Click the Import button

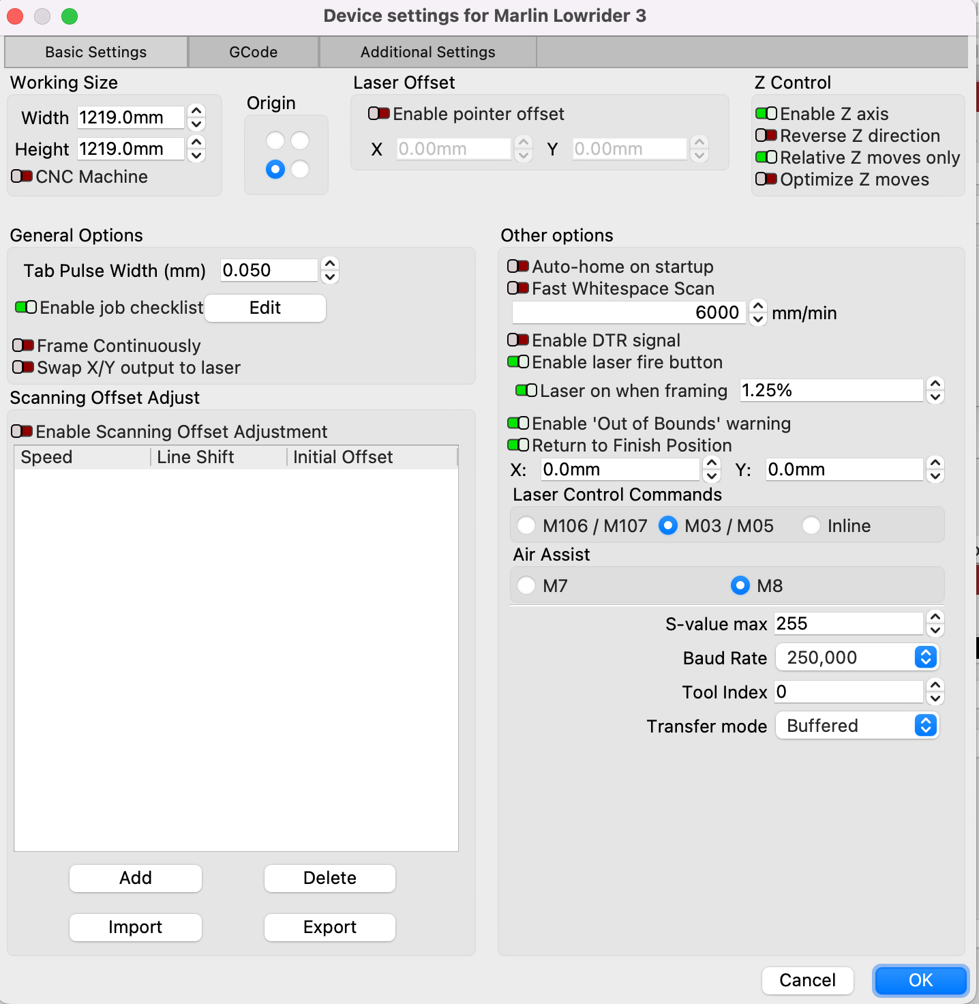pyautogui.click(x=136, y=928)
